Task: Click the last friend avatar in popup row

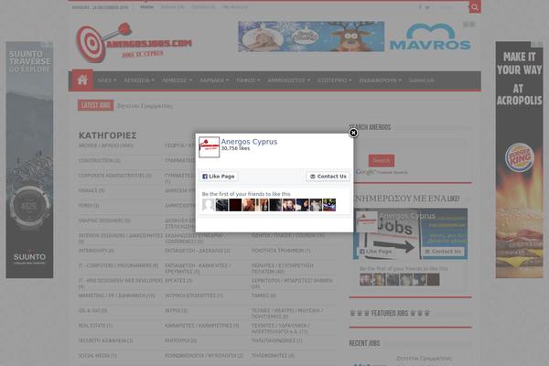Action: 329,205
